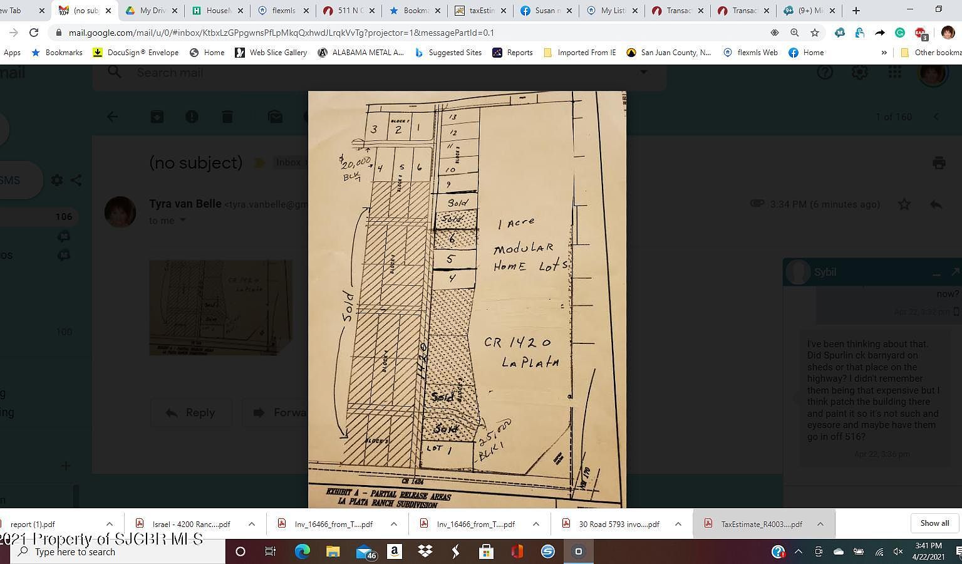Screen dimensions: 962x564
Task: Switch to the taxEstimate browser tab
Action: pos(478,11)
